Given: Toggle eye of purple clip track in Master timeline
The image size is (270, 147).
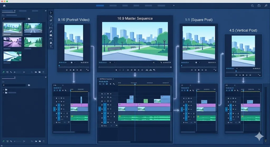Looking at the screenshot, I should 110,105.
